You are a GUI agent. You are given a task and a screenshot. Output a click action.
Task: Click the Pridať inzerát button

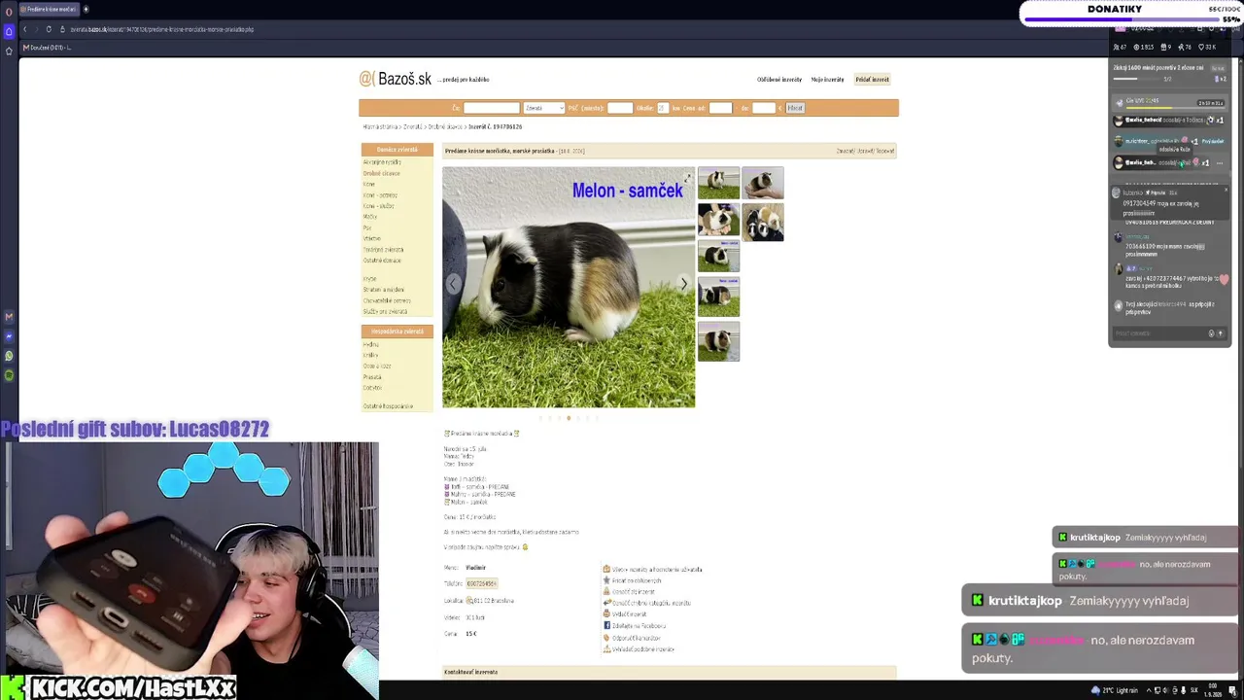coord(872,80)
